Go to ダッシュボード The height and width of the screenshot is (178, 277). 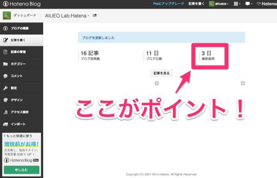pos(25,16)
